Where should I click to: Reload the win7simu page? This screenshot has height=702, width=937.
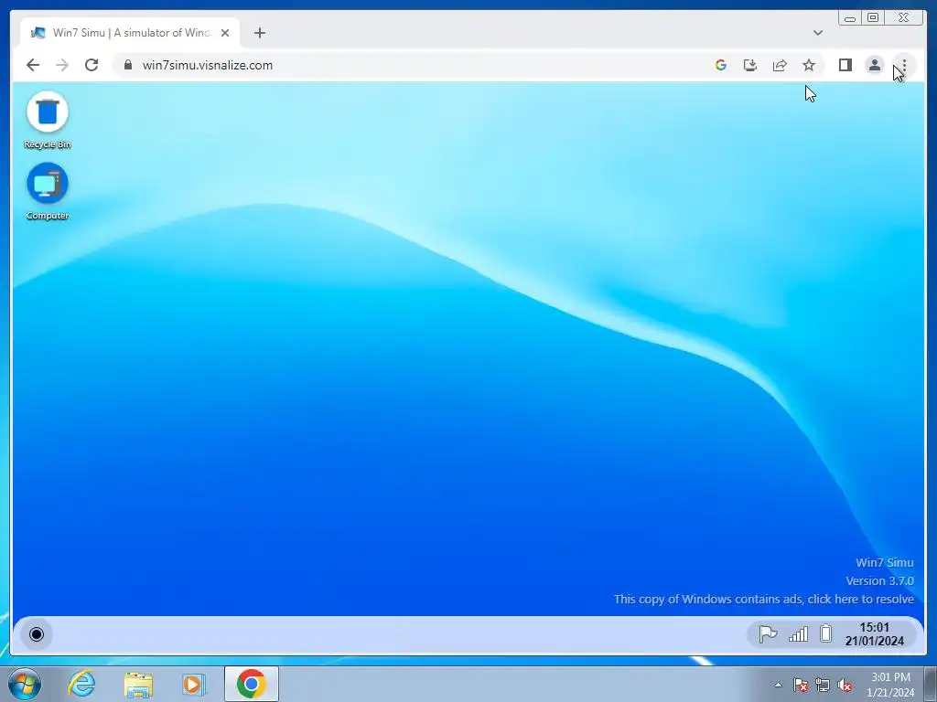[x=92, y=65]
